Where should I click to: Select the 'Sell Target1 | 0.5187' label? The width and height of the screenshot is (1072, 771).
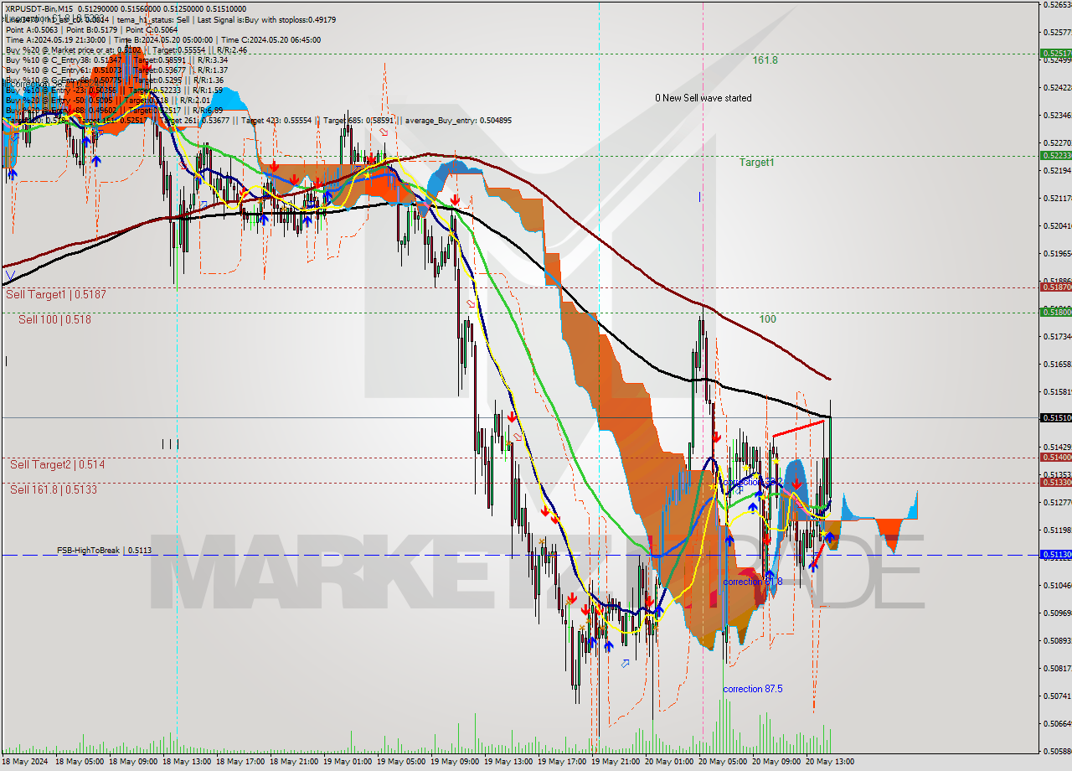pos(55,295)
